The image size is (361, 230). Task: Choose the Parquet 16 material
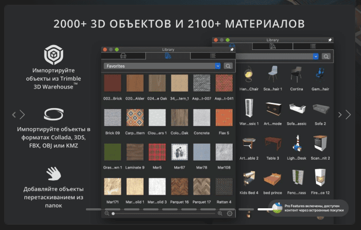(x=180, y=187)
